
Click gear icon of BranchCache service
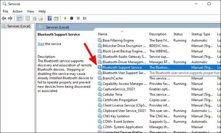(100, 78)
